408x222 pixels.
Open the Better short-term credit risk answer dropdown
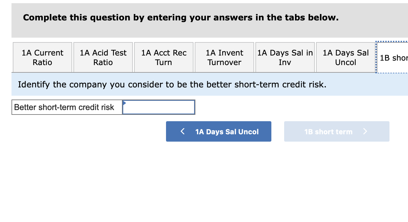click(x=159, y=107)
